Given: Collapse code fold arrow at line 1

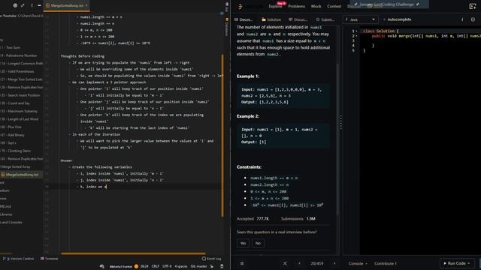Looking at the screenshot, I should (356, 31).
